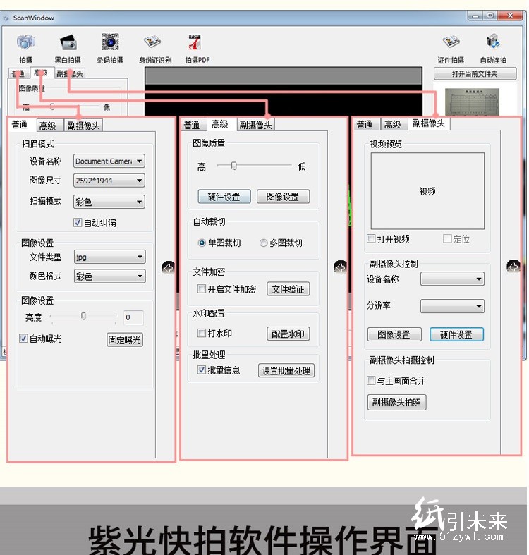
Task: Click the 证件拍摄 certificate capture icon
Action: point(451,44)
